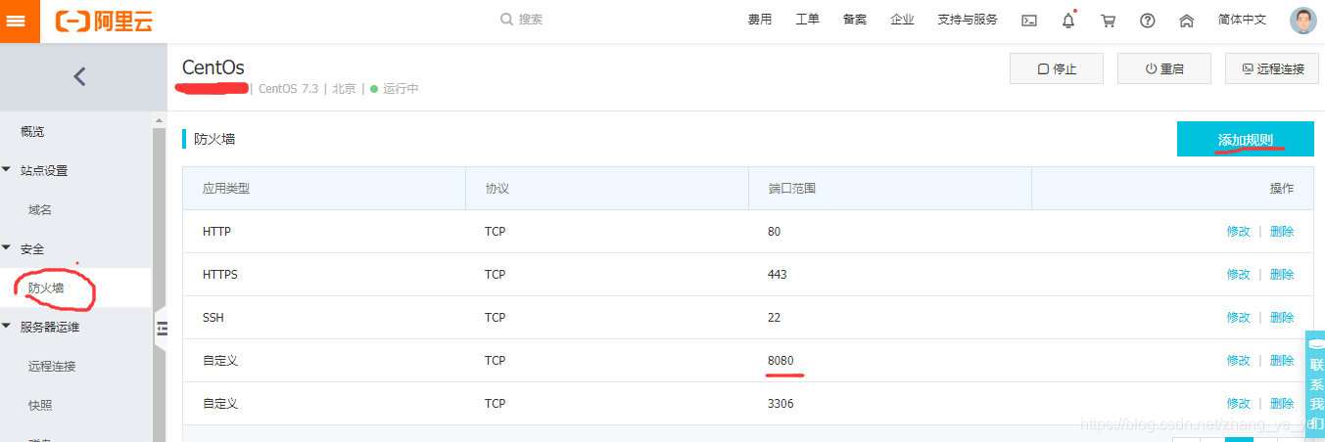Click the port value 22
This screenshot has width=1325, height=442.
[775, 318]
